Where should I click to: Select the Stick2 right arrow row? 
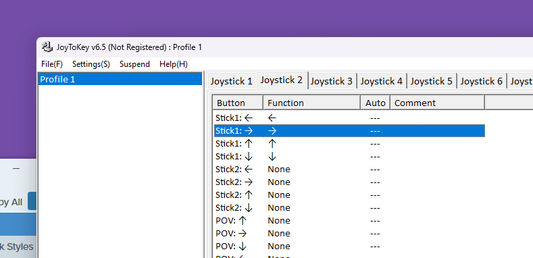[x=349, y=182]
